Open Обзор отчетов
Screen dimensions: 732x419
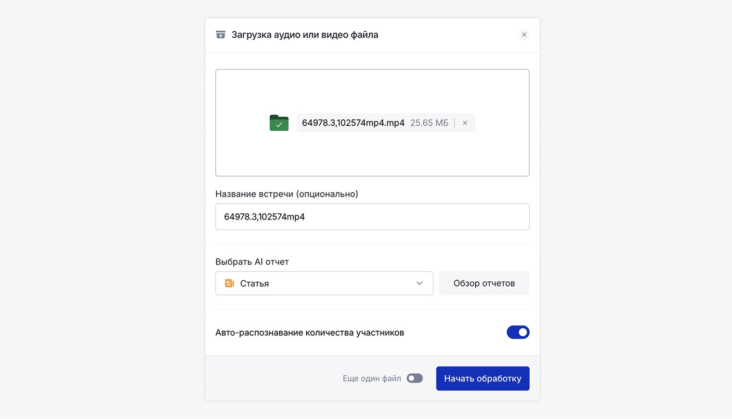(x=484, y=283)
